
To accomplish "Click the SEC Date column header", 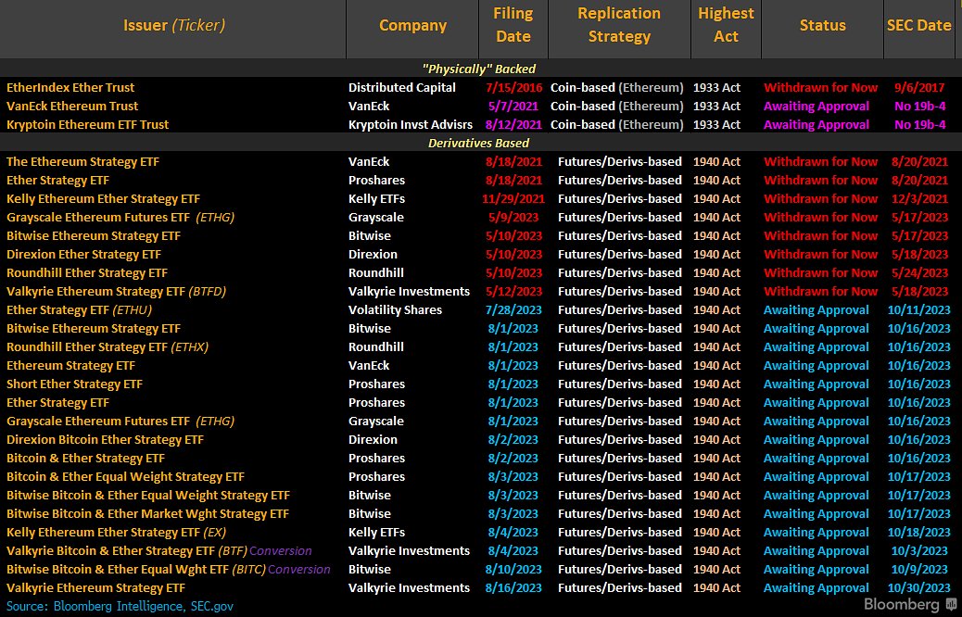I will [918, 25].
